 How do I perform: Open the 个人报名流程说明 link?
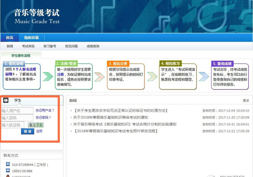(x=21, y=72)
